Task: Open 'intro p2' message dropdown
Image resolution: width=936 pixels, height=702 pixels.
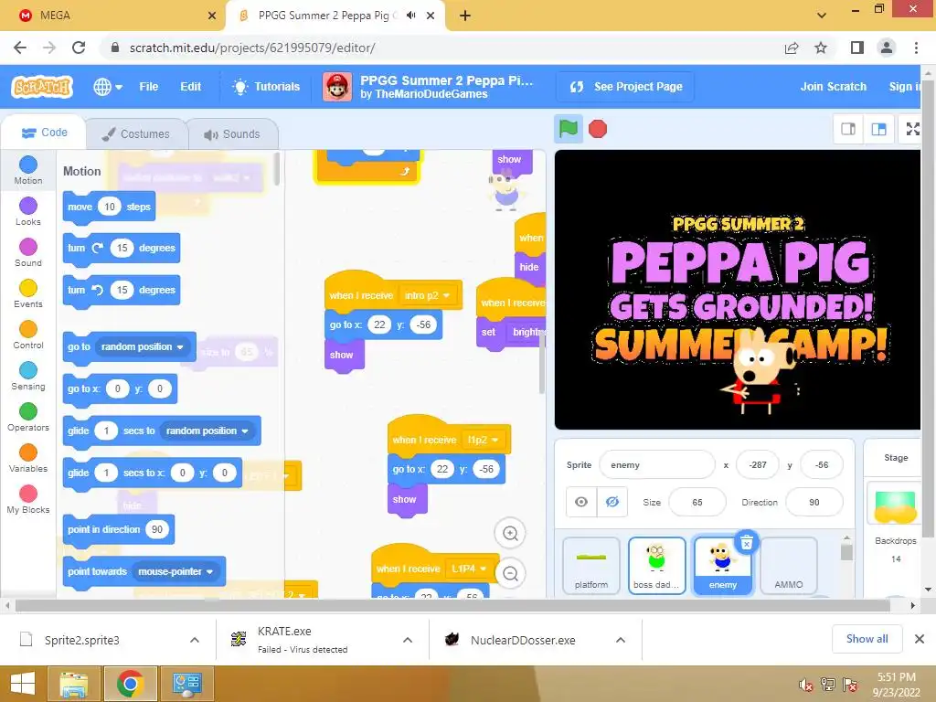Action: point(427,295)
